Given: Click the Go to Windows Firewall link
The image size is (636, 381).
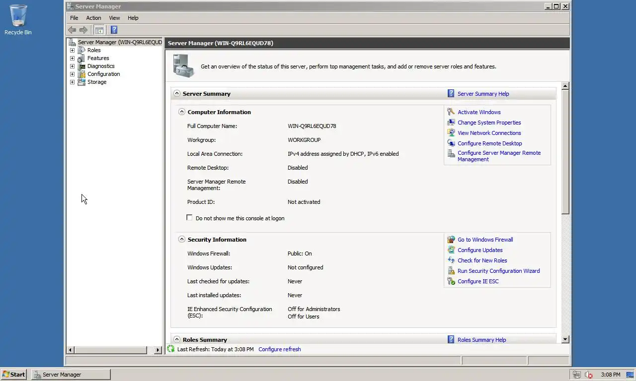Looking at the screenshot, I should click(485, 240).
